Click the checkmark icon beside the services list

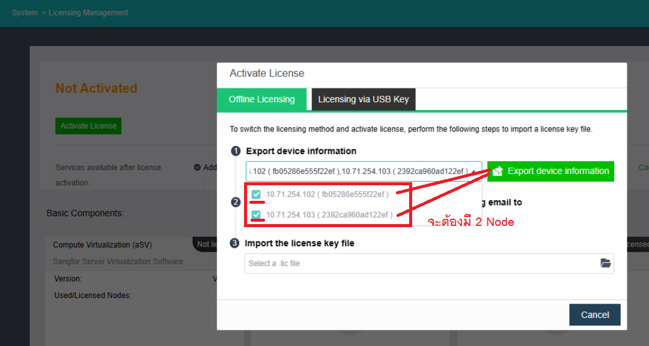tap(197, 167)
